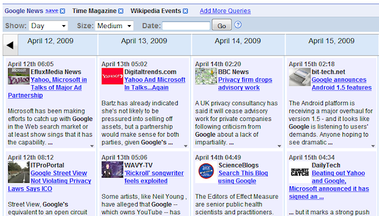Image resolution: width=379 pixels, height=216 pixels.
Task: Select the Google News query tab
Action: 24,11
